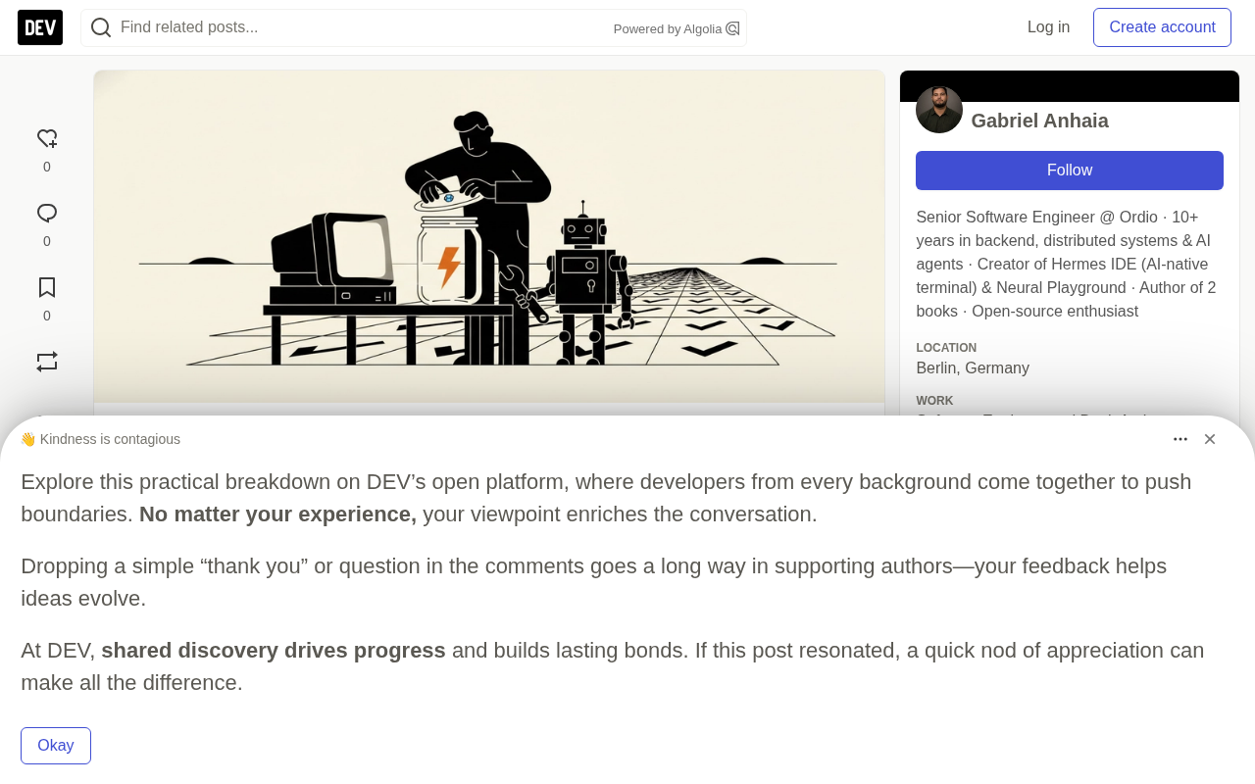Click the boost/repost arrows icon
Viewport: 1255px width, 784px height.
[47, 362]
